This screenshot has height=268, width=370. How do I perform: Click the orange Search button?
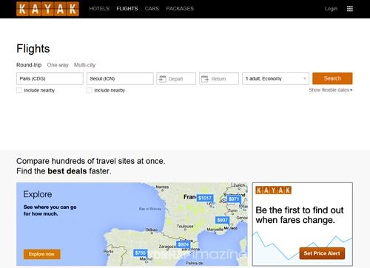click(332, 78)
